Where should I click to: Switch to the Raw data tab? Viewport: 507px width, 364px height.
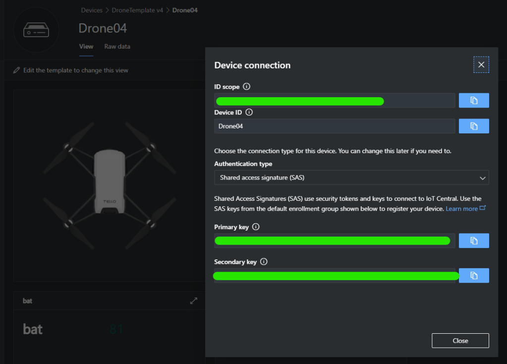117,46
